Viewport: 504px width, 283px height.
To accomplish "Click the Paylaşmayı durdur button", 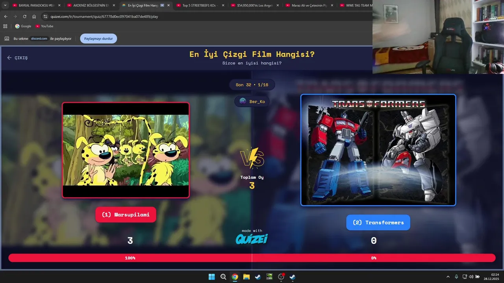I will point(98,39).
